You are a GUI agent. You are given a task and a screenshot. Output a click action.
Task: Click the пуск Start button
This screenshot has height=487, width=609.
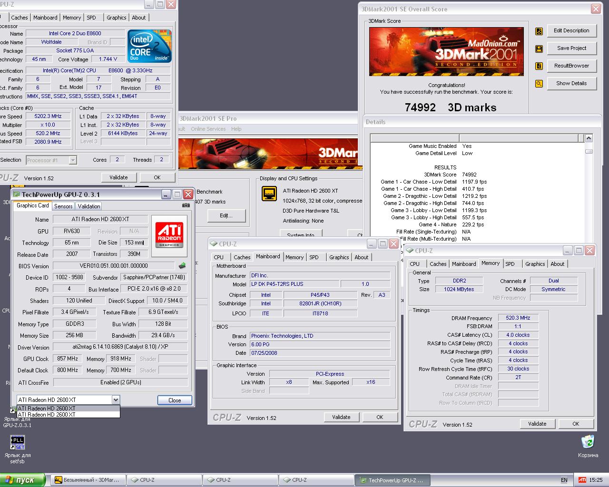(23, 480)
